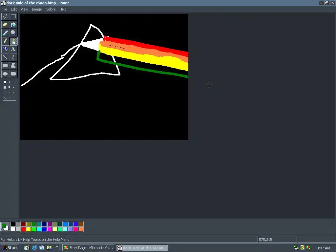The height and width of the screenshot is (252, 336).
Task: Choose the Eraser tool
Action: pos(5,25)
